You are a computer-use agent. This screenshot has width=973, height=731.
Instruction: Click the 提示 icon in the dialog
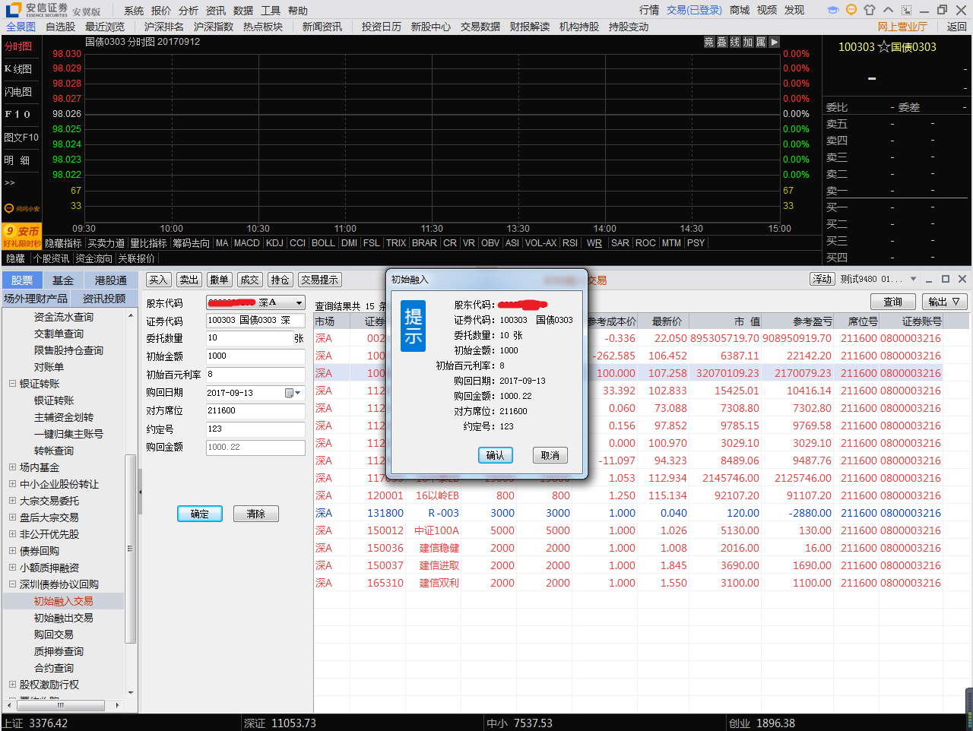pyautogui.click(x=414, y=328)
